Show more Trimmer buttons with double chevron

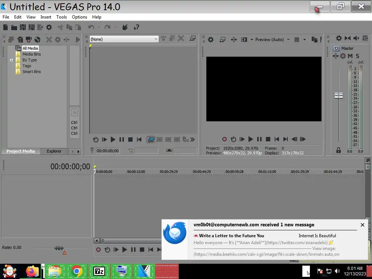[193, 139]
